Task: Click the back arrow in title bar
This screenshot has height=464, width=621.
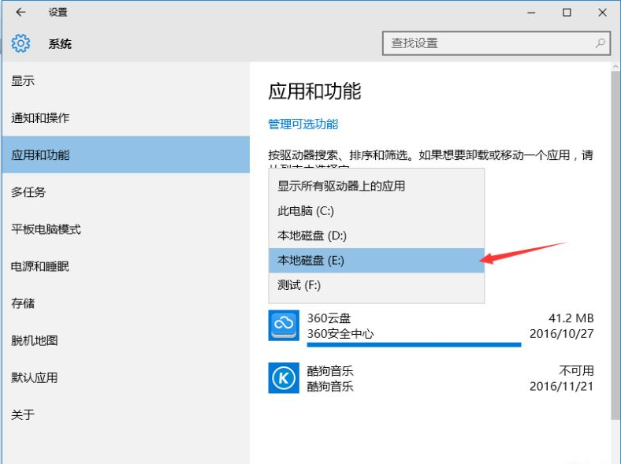Action: [20, 13]
